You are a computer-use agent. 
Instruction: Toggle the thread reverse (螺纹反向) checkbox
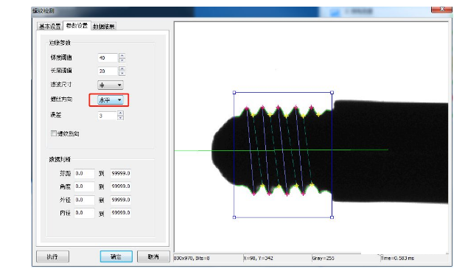(x=54, y=133)
